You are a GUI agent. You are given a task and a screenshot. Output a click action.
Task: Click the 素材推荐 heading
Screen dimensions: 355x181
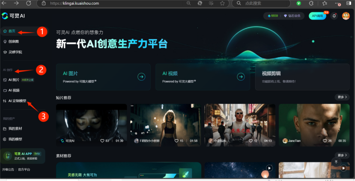(x=64, y=156)
